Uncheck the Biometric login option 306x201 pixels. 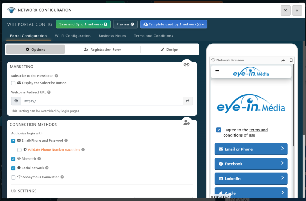click(13, 159)
